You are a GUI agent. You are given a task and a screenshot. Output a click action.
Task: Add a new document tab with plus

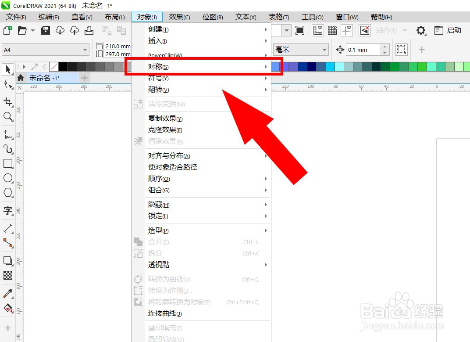(x=84, y=78)
